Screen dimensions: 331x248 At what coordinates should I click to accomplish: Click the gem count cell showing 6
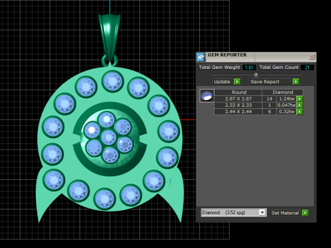pyautogui.click(x=270, y=112)
